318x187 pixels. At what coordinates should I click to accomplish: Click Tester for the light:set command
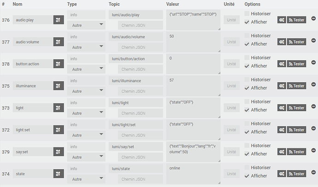coord(297,130)
